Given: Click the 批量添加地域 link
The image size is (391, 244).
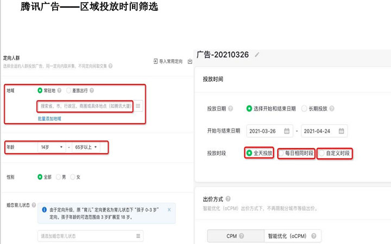Looking at the screenshot, I should 49,118.
